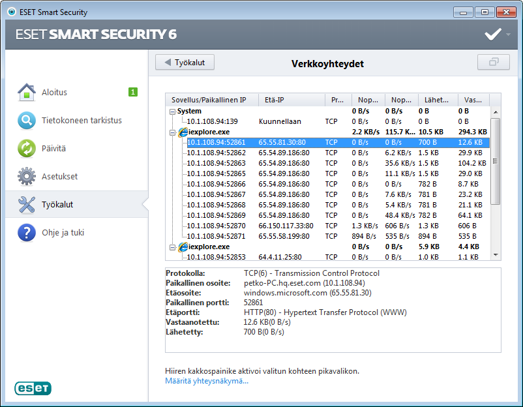Open network connections in a separate window
Screen dimensions: 523x407
pyautogui.click(x=493, y=62)
